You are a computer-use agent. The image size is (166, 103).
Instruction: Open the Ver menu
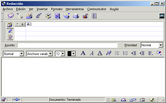31,9
